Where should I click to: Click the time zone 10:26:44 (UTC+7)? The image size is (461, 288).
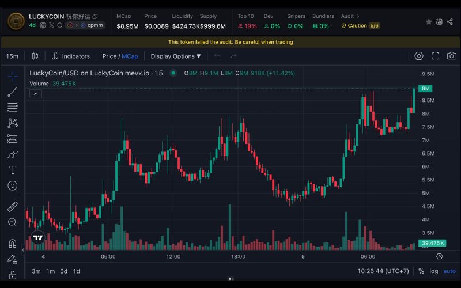(383, 271)
